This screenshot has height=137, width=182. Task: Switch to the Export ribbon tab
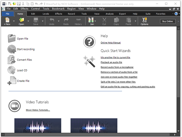coord(123,14)
